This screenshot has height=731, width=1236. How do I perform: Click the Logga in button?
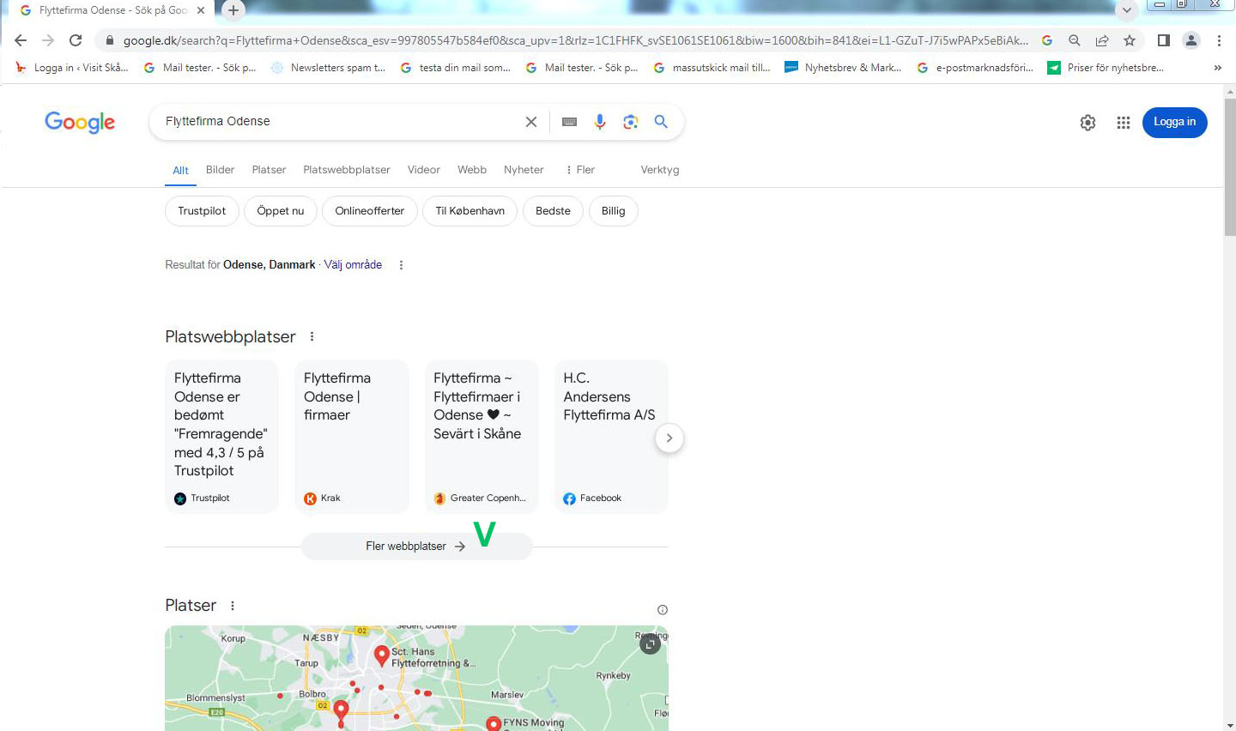click(x=1174, y=122)
